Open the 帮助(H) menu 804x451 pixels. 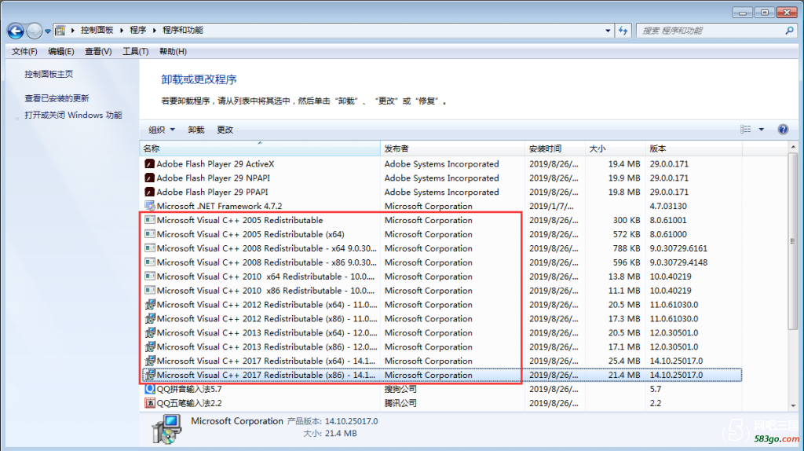[173, 51]
